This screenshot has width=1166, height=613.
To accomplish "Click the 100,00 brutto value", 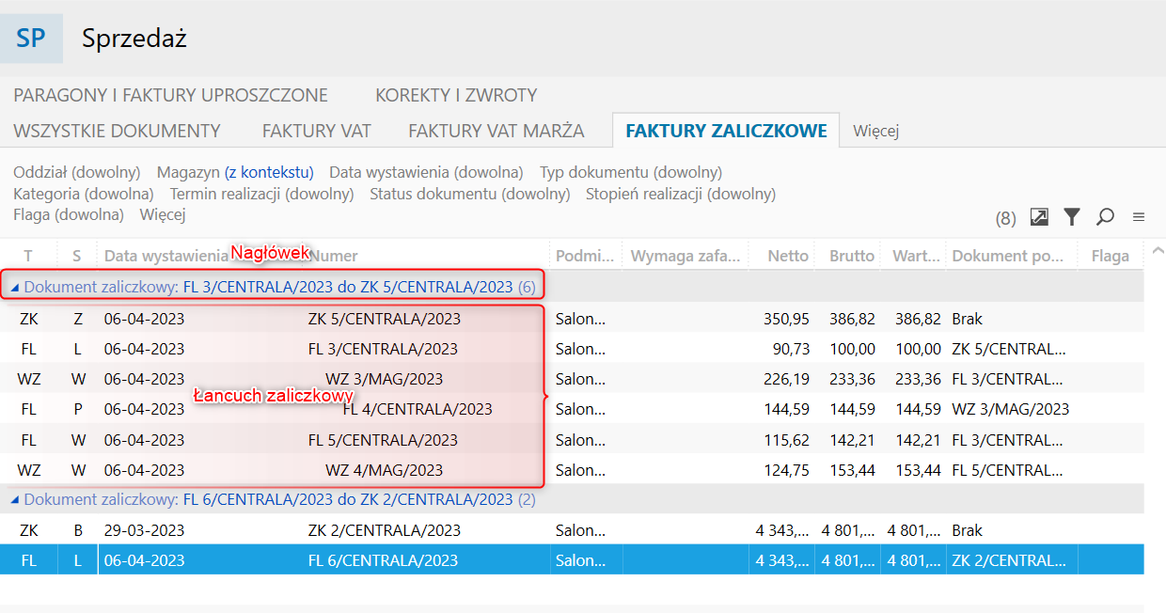I will point(853,349).
